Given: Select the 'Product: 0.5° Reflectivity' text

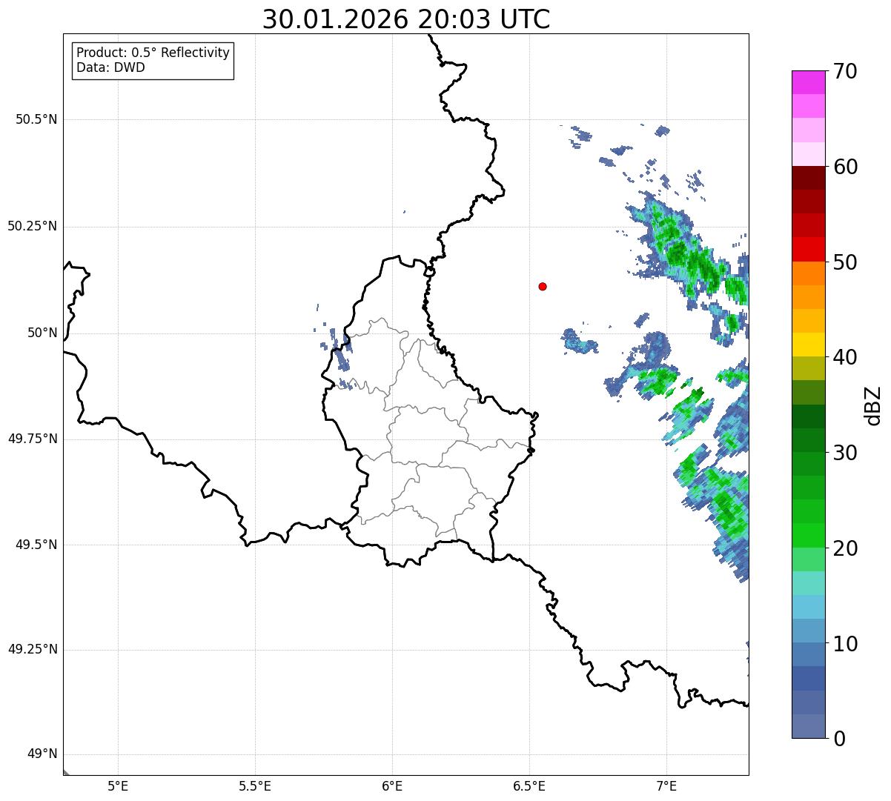Looking at the screenshot, I should tap(153, 53).
